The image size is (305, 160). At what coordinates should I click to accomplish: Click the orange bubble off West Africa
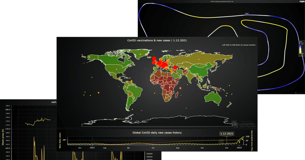click(x=132, y=81)
